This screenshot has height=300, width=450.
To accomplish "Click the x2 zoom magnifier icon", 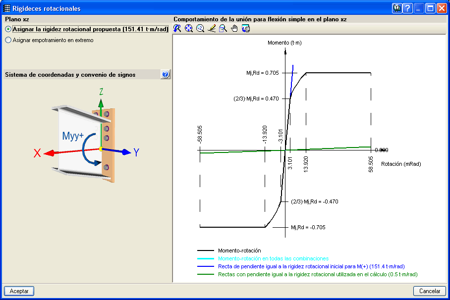I will point(200,28).
